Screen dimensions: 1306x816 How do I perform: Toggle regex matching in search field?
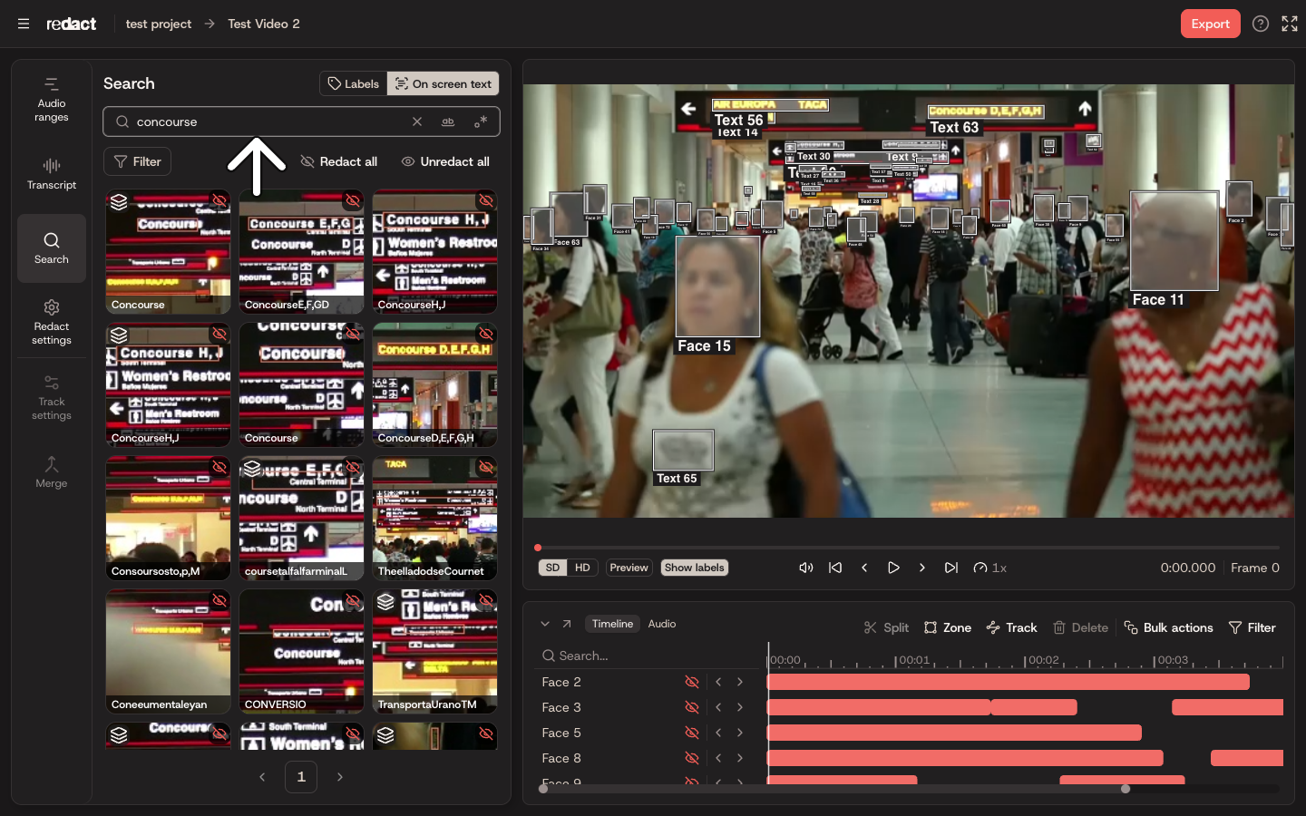coord(481,121)
